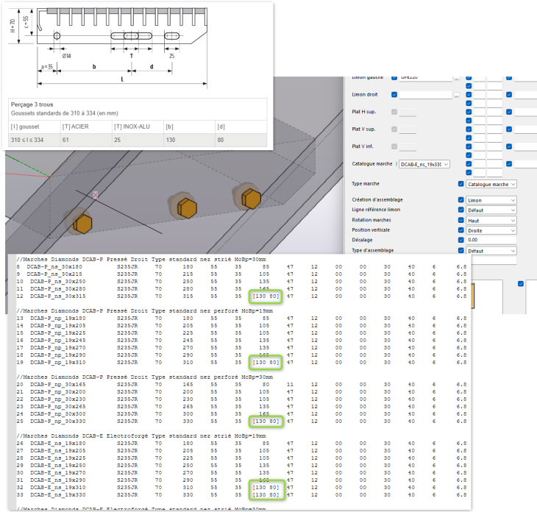Open the Catalogue marche dropdown

(424, 164)
